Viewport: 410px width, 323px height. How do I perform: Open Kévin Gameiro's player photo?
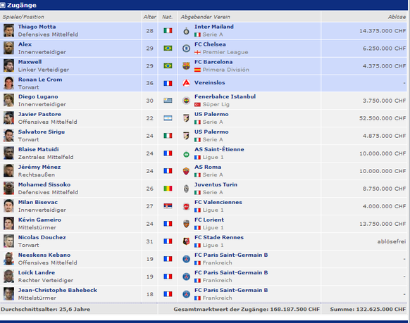click(x=8, y=224)
